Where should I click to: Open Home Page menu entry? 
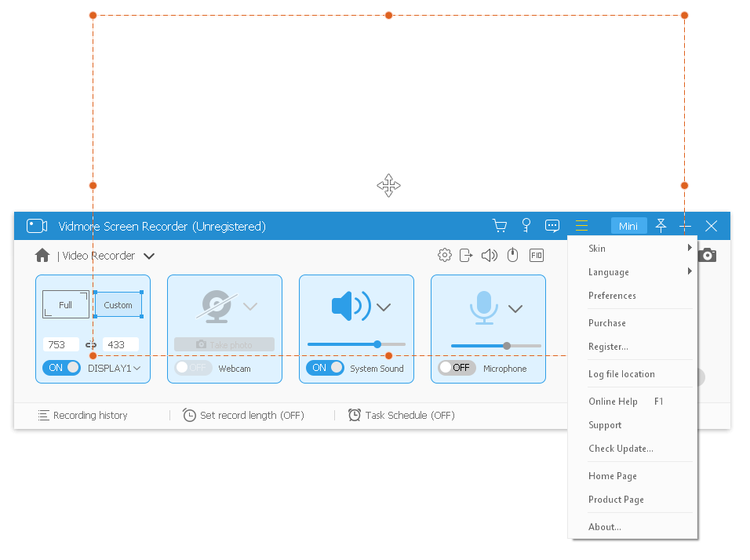[633, 476]
